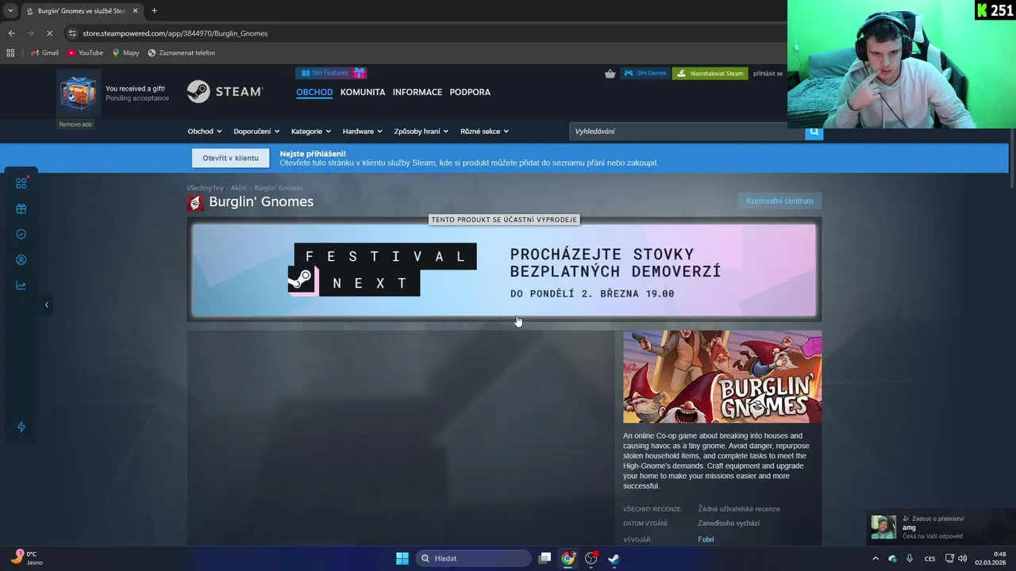Open Komunitní centrum button
This screenshot has width=1016, height=571.
pyautogui.click(x=779, y=201)
